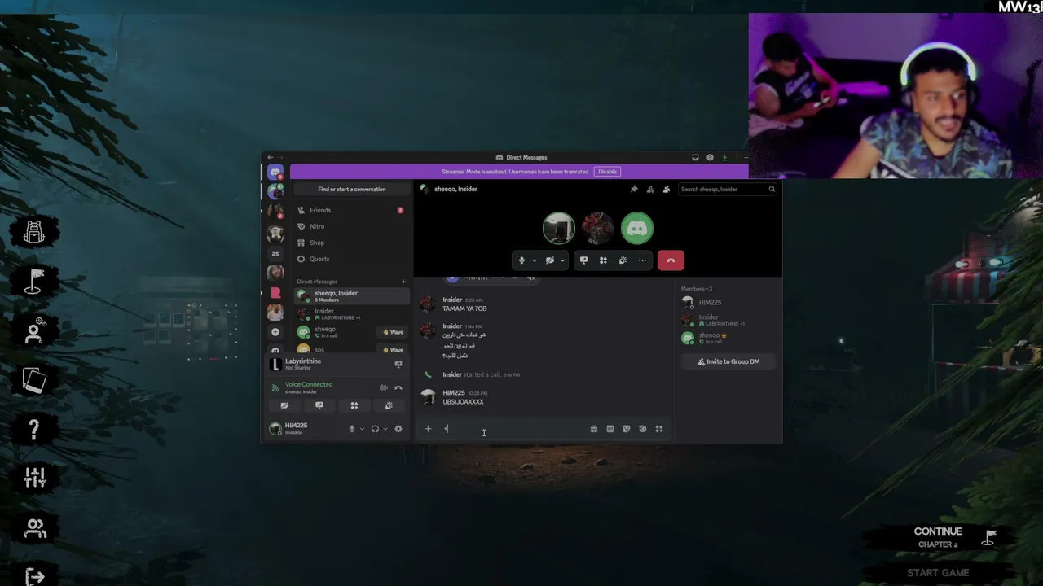Expand microphone options arrow in call controls
Image resolution: width=1043 pixels, height=586 pixels.
click(534, 260)
